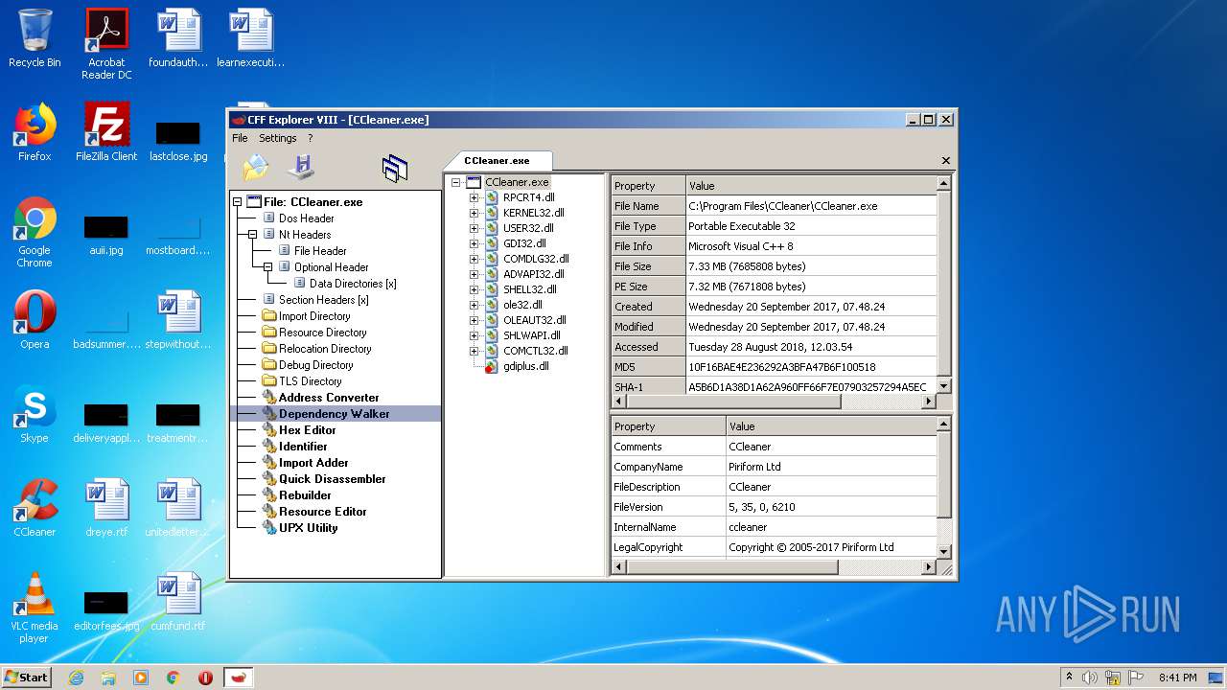This screenshot has width=1227, height=690.
Task: Expand ADVAPI32.dll dependency
Action: coord(474,274)
